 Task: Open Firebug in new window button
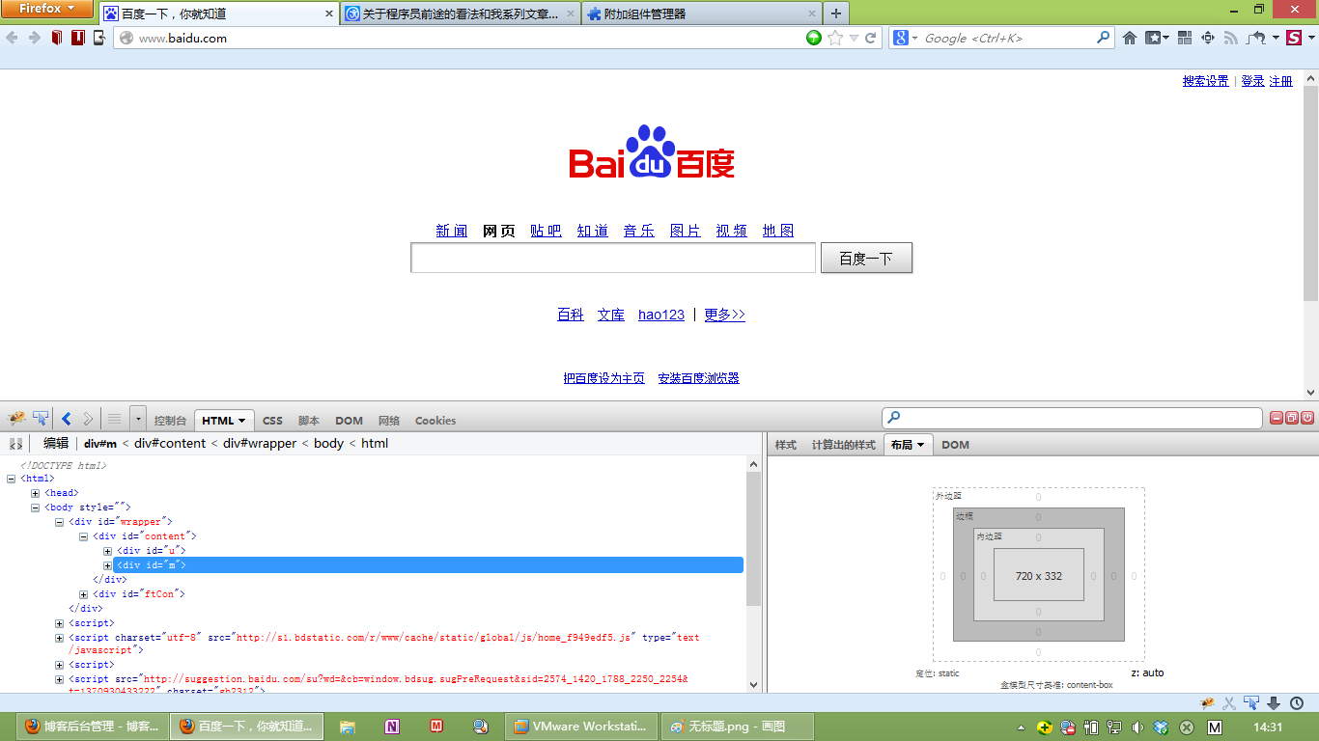(x=1292, y=418)
